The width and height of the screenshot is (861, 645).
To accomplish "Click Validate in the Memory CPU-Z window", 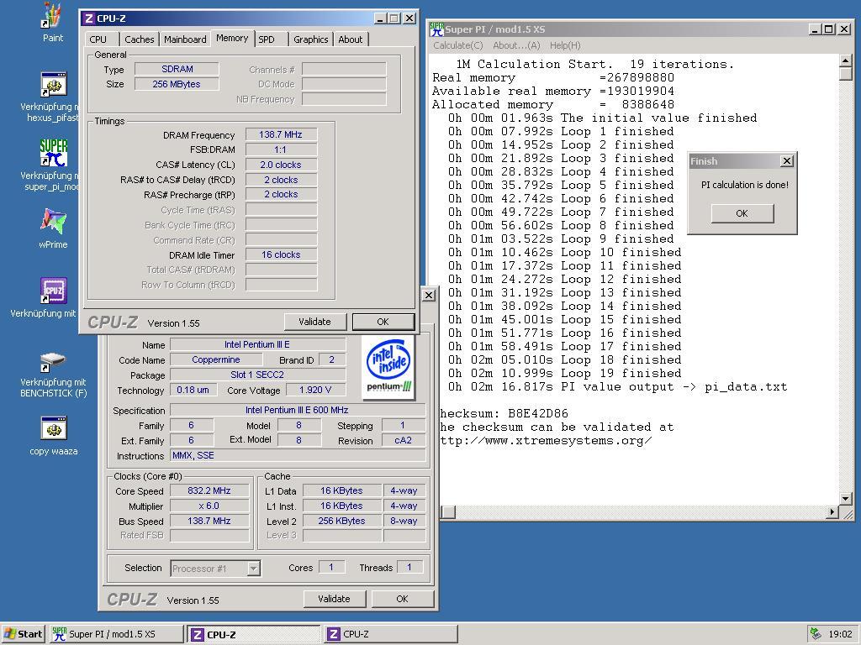I will pos(315,322).
